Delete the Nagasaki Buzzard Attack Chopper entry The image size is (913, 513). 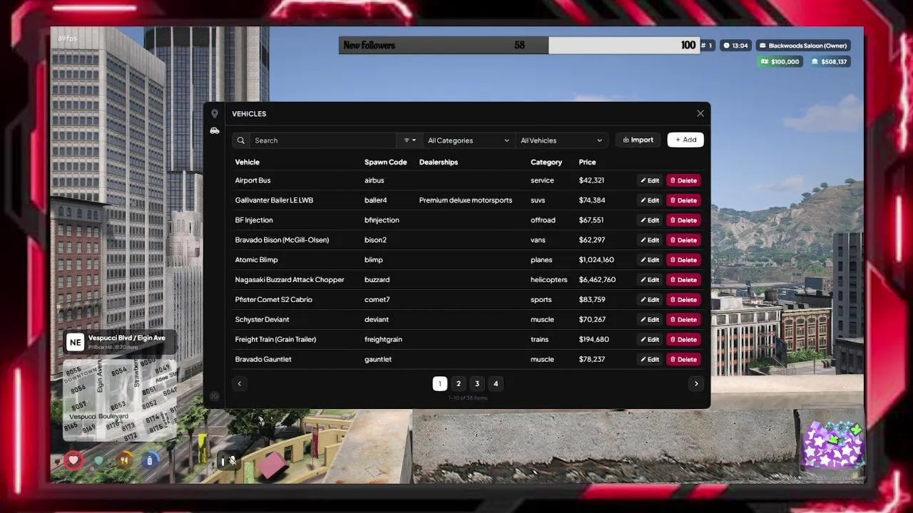pyautogui.click(x=683, y=280)
